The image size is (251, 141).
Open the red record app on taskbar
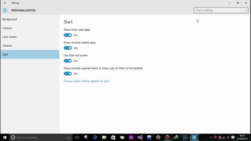pyautogui.click(x=167, y=137)
